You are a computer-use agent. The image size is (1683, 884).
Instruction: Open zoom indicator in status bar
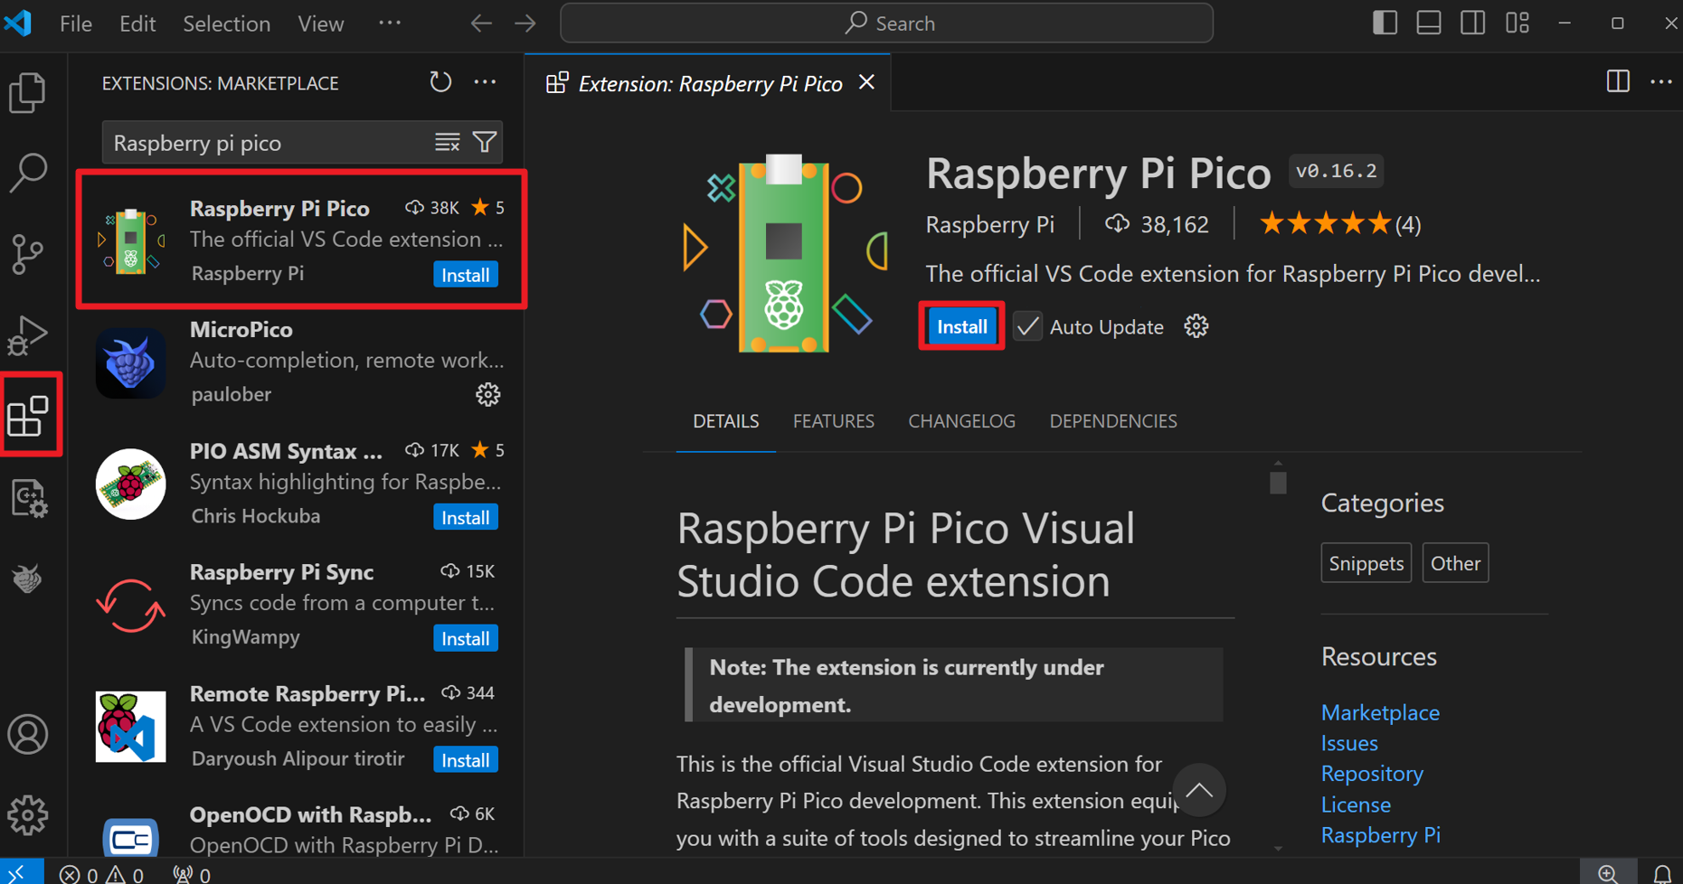click(x=1608, y=873)
